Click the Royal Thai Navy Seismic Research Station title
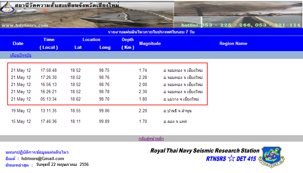The image size is (303, 173). tap(205, 151)
